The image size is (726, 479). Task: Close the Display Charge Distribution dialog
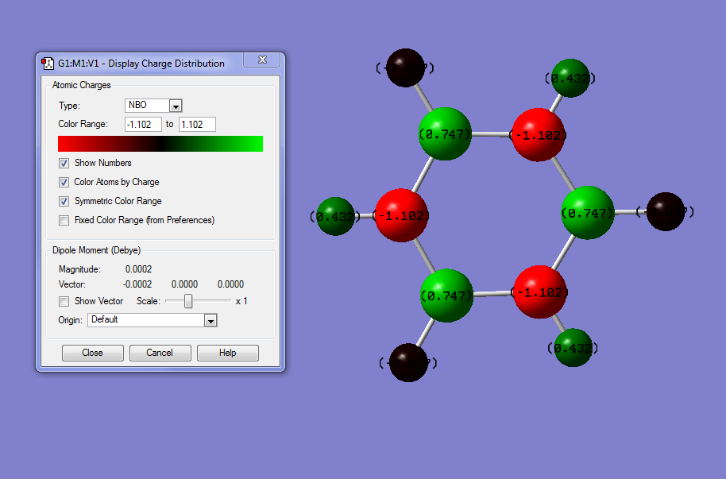coord(262,60)
